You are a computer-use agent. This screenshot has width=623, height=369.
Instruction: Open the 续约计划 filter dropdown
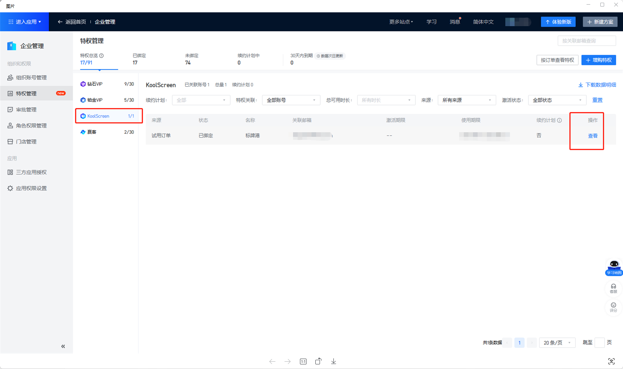coord(201,100)
